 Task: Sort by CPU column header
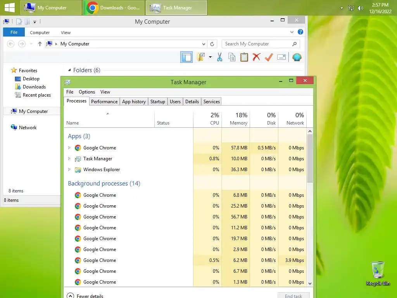(x=208, y=119)
